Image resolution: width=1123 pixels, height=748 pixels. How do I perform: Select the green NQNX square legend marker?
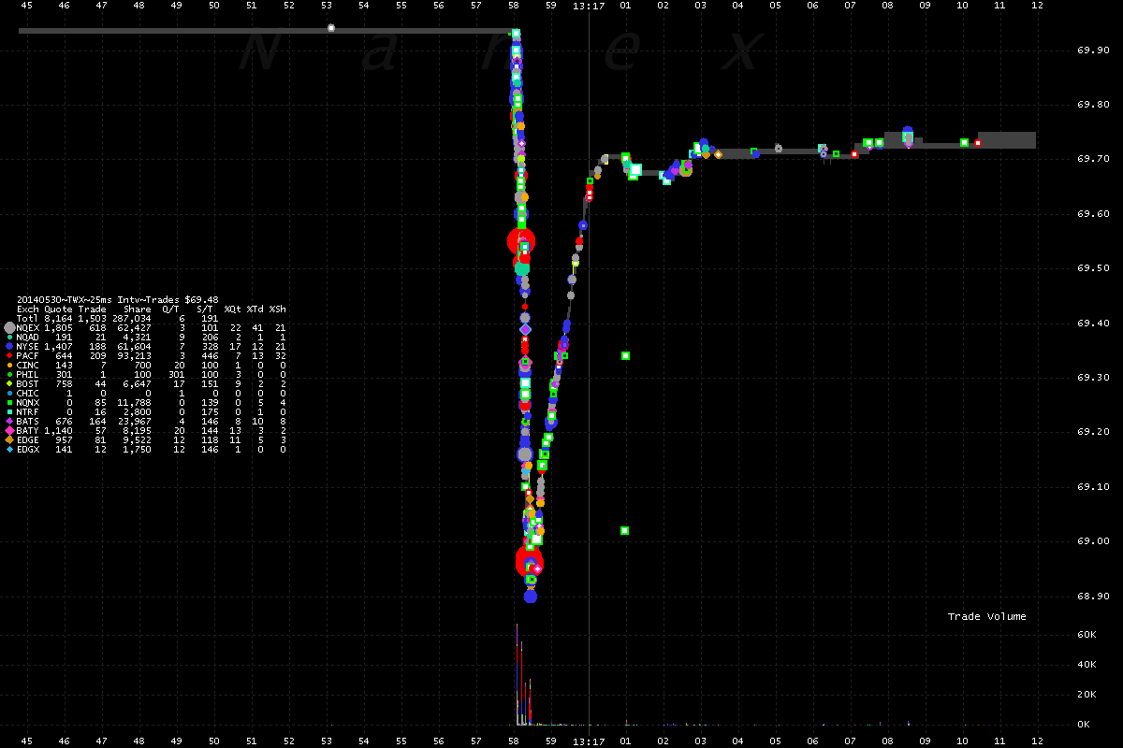(9, 403)
